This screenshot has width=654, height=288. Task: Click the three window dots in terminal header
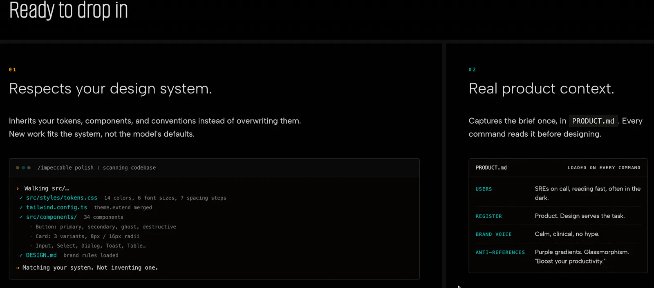coord(23,168)
